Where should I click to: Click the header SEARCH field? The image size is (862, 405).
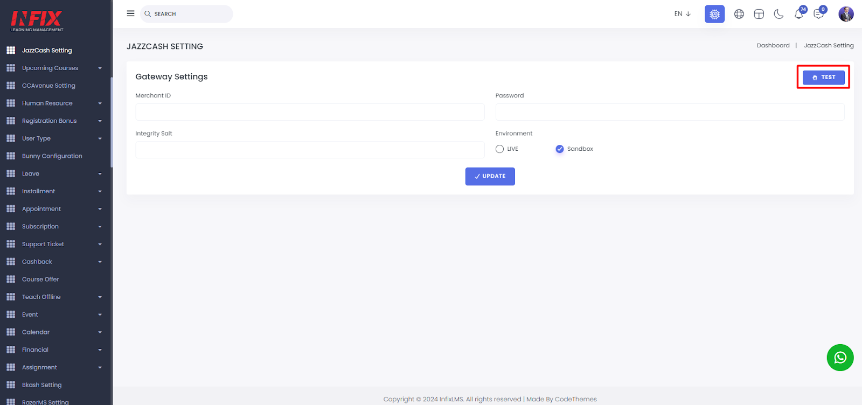tap(186, 14)
